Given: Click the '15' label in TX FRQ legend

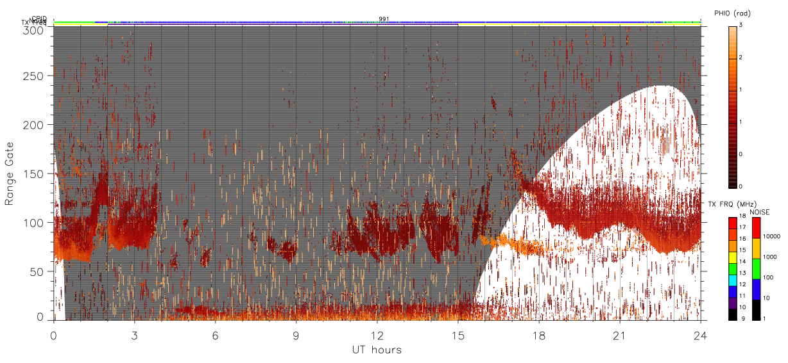Looking at the screenshot, I should (x=742, y=250).
